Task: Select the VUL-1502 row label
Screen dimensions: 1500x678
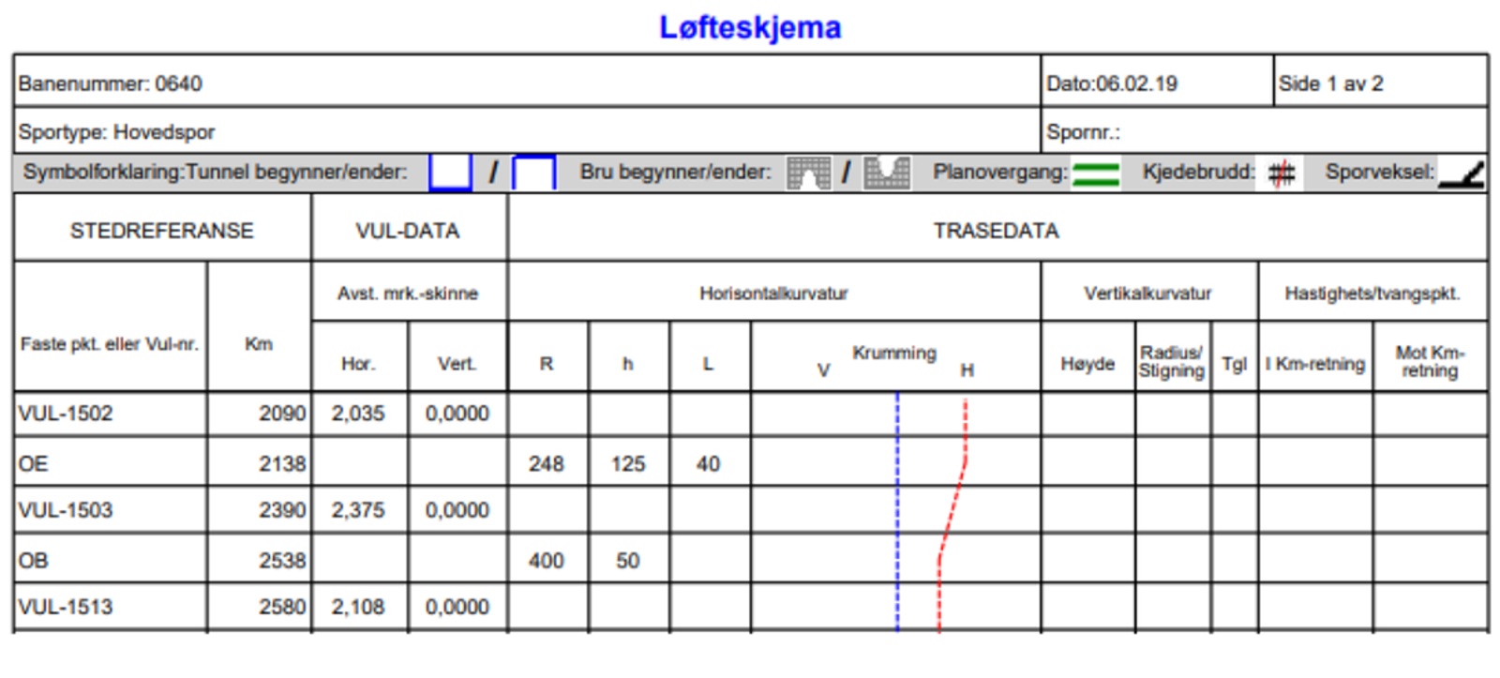Action: [66, 414]
